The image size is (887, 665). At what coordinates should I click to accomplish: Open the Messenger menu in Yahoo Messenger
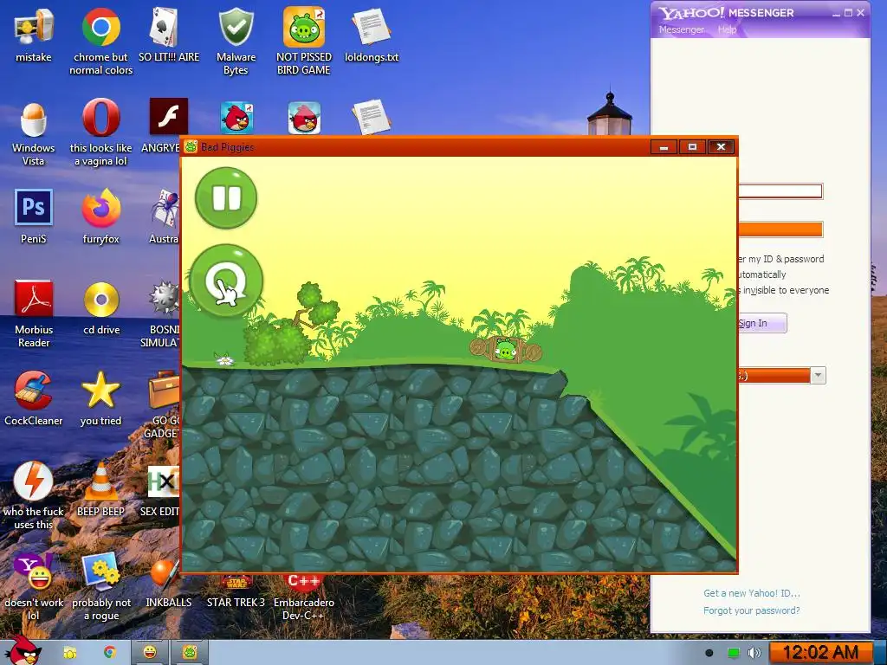coord(682,29)
